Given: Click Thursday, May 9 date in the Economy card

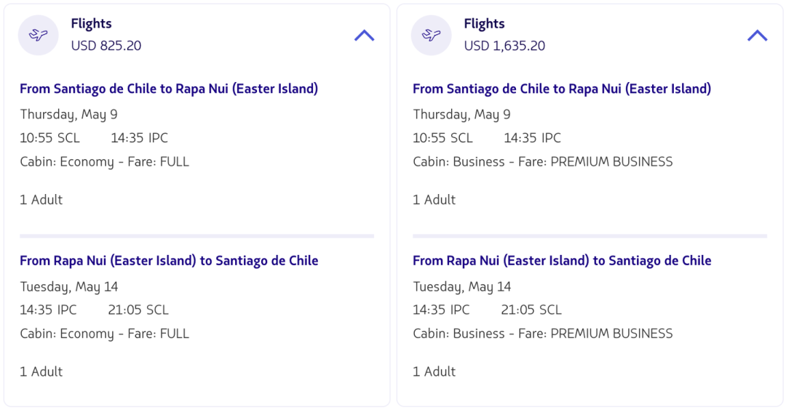Looking at the screenshot, I should point(68,114).
